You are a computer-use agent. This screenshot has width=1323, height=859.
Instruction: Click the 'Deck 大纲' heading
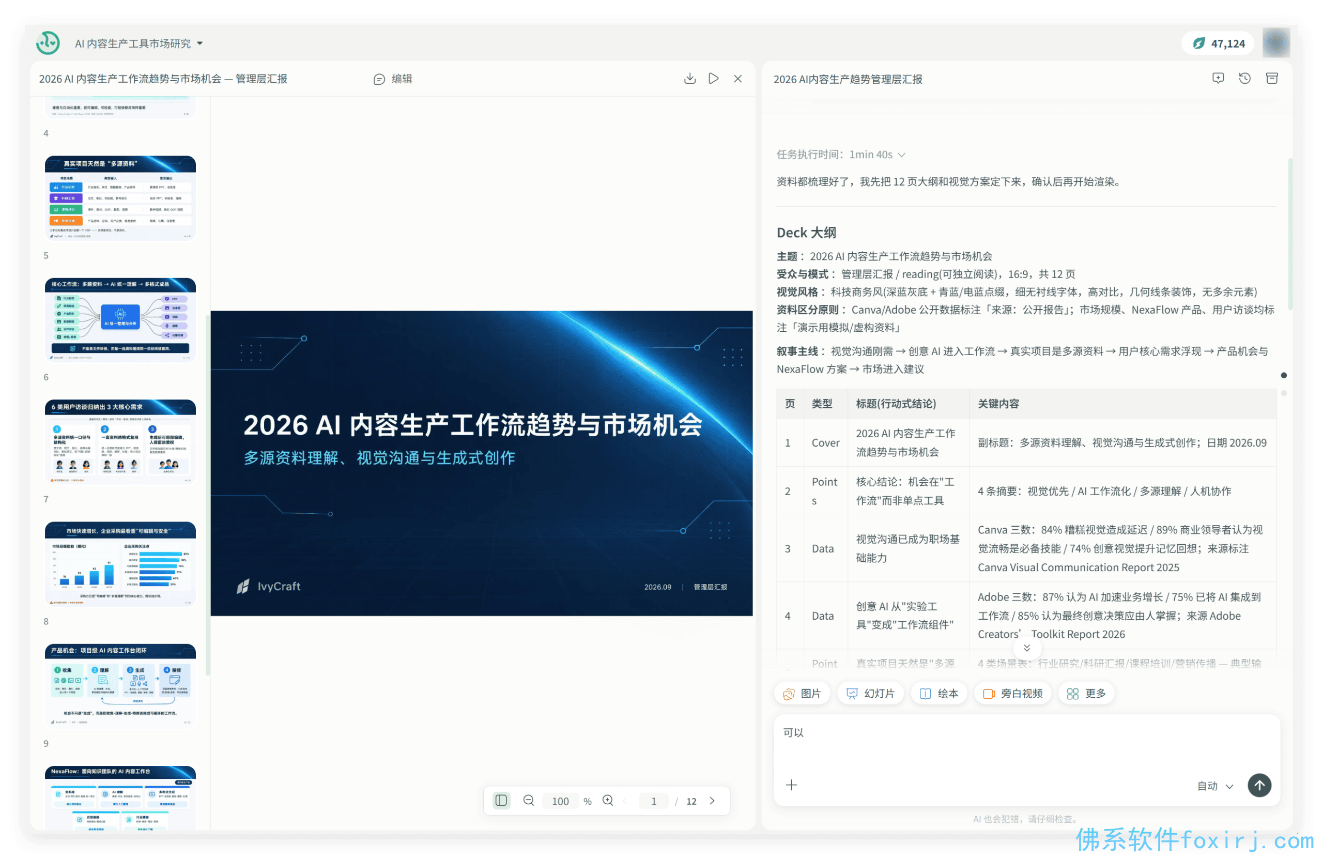click(806, 233)
